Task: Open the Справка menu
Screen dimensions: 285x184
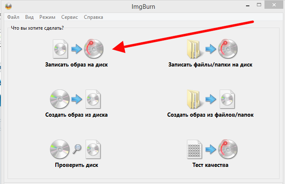Action: [93, 17]
